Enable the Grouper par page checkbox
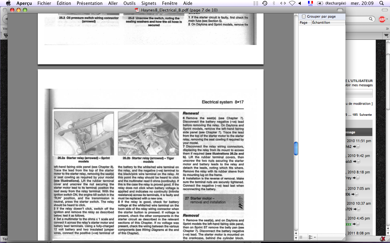 pyautogui.click(x=303, y=16)
